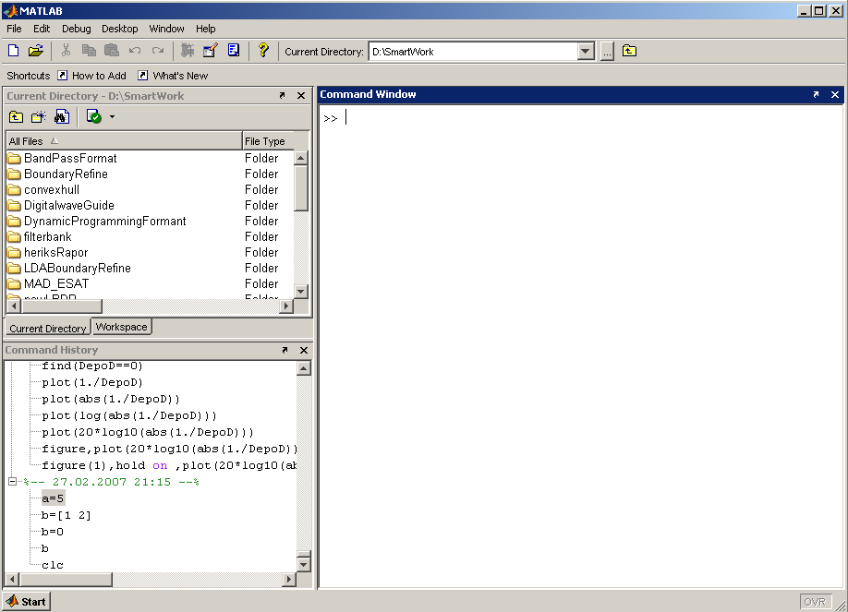Viewport: 848px width, 612px height.
Task: Select the BoundaryRefine folder
Action: 66,174
